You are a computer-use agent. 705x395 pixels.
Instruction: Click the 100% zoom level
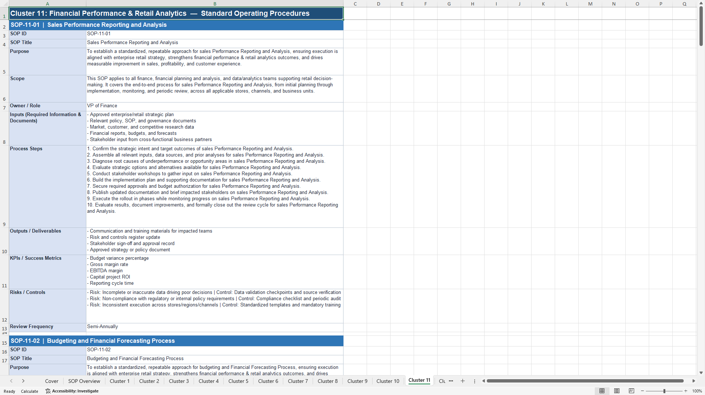[697, 391]
